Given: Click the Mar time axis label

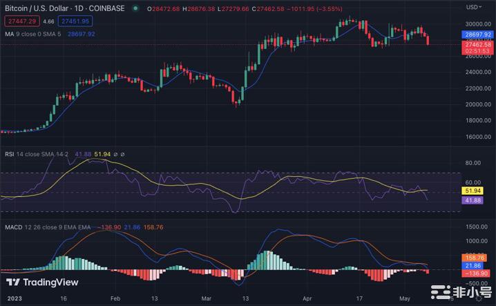Looking at the screenshot, I should pyautogui.click(x=207, y=298).
